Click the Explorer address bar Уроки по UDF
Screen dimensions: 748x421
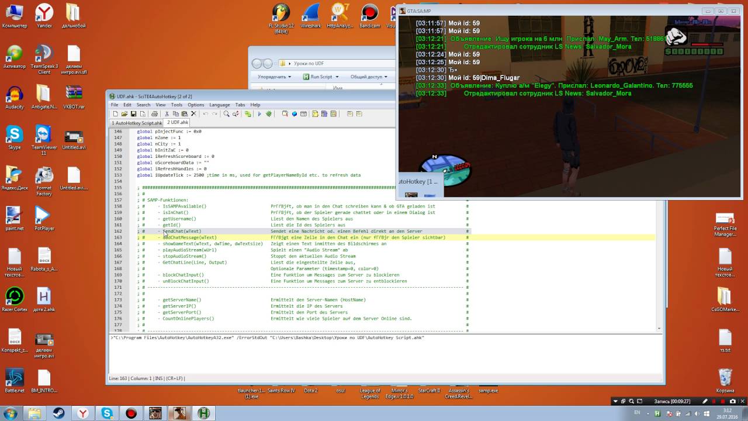click(336, 63)
